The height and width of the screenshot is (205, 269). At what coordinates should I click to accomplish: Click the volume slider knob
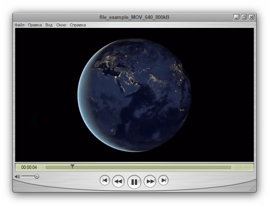(37, 176)
